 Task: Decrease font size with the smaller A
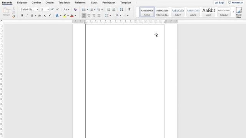[x=57, y=9]
